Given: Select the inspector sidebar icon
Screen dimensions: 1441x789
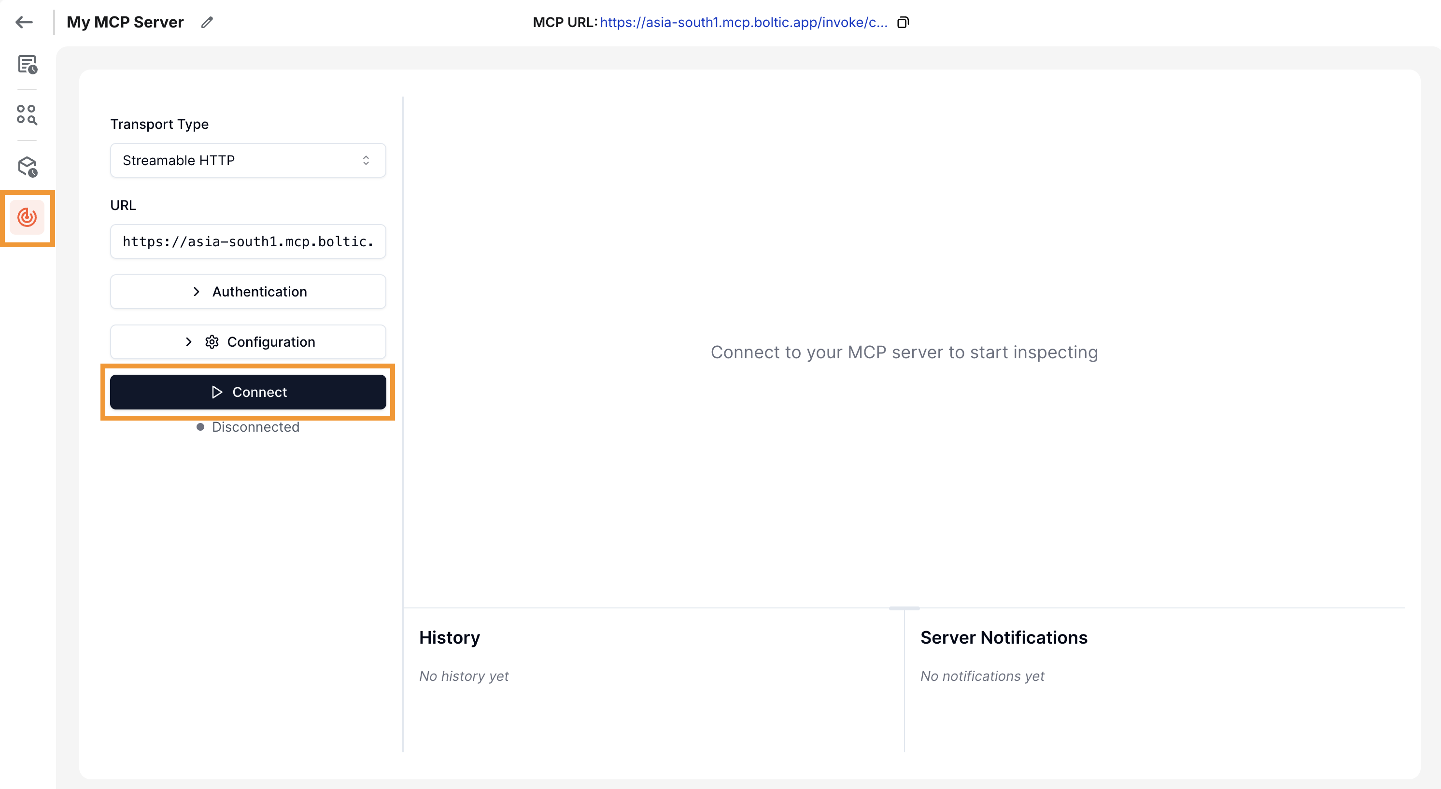Looking at the screenshot, I should (x=27, y=217).
